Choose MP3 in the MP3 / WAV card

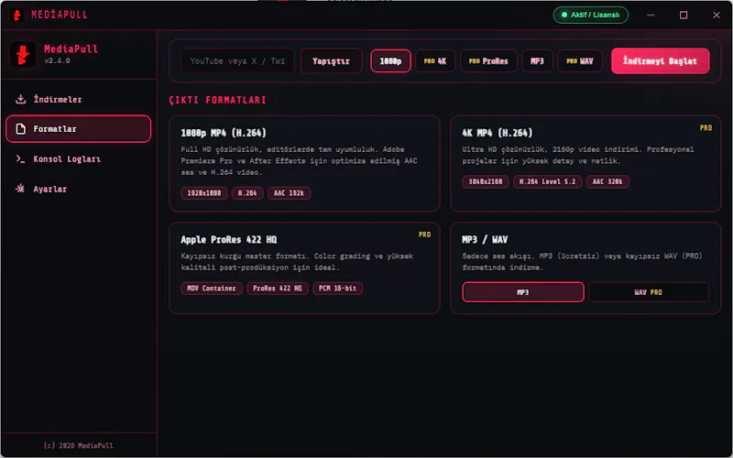(523, 292)
